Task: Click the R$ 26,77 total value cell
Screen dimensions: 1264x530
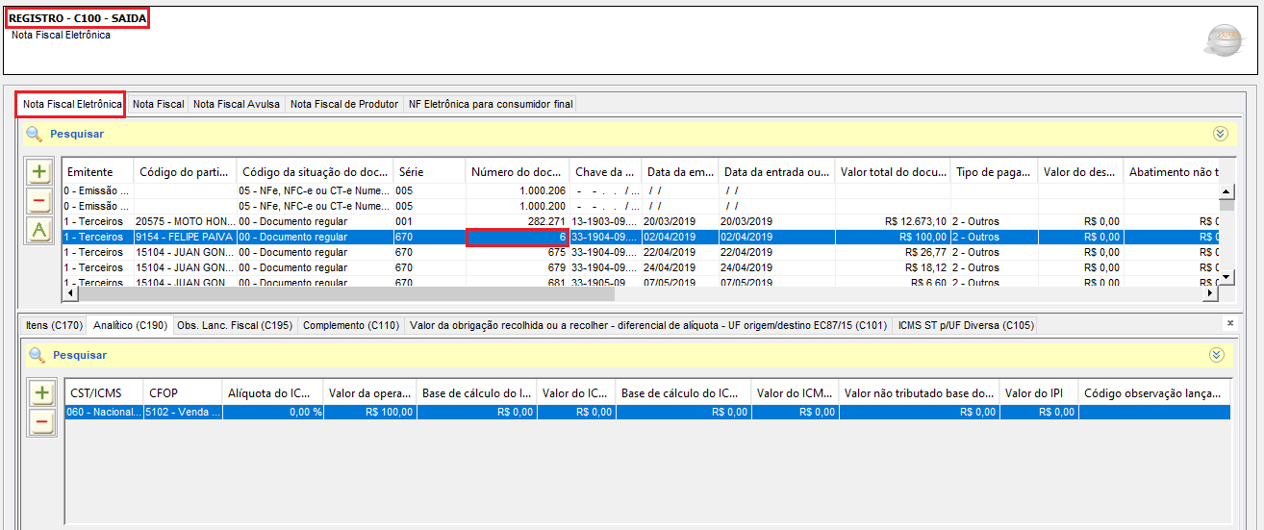Action: (x=893, y=252)
